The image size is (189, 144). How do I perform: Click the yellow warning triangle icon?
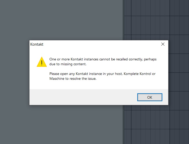(41, 62)
